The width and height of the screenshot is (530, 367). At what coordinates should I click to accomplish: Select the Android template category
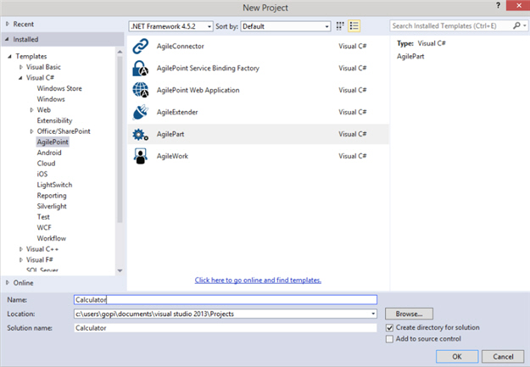click(x=49, y=153)
